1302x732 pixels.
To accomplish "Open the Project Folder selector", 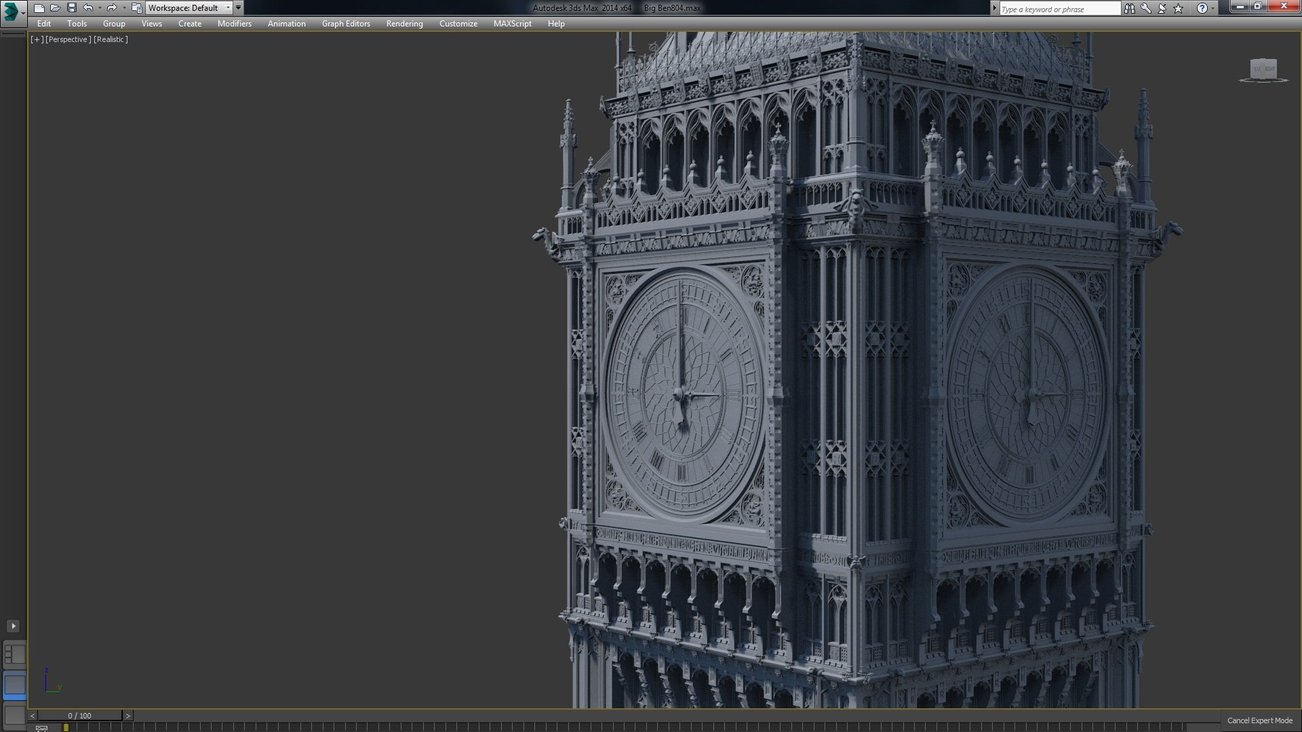I will (x=138, y=7).
